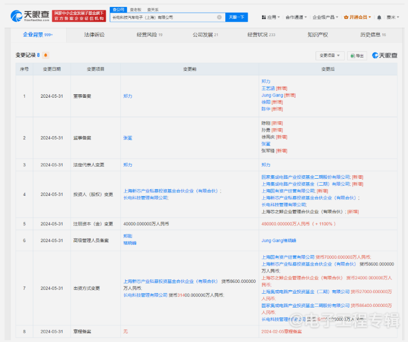The width and height of the screenshot is (408, 342).
Task: Click the Tianyancha watermark logo beside 导出
Action: tap(385, 56)
